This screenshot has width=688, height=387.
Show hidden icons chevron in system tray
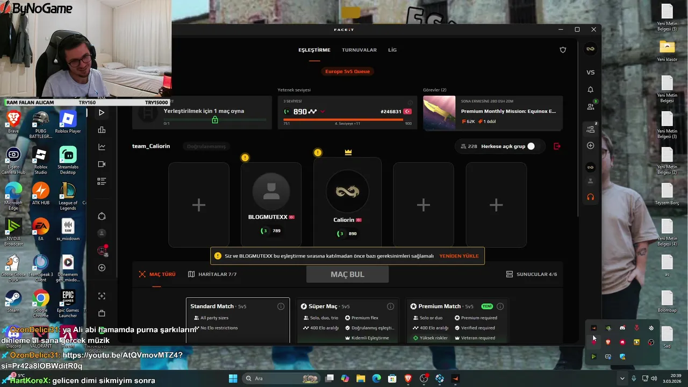(x=622, y=378)
